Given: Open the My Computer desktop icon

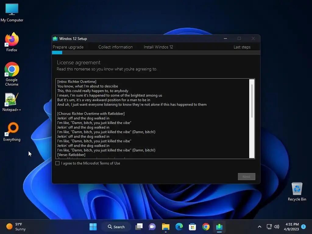Looking at the screenshot, I should click(12, 12).
